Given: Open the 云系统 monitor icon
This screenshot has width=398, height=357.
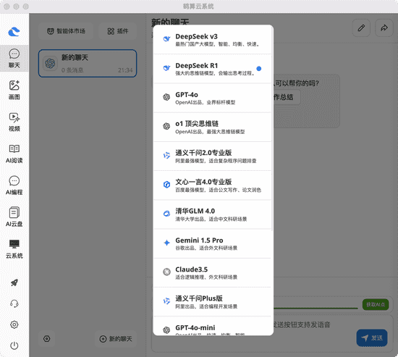Looking at the screenshot, I should click(14, 249).
